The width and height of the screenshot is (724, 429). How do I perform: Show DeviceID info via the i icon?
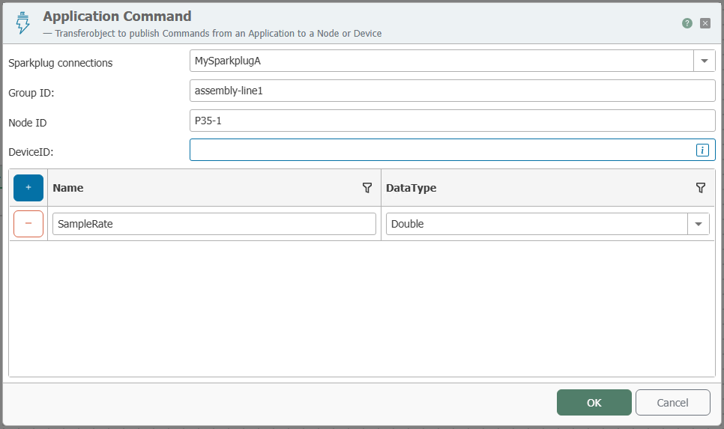(x=702, y=150)
